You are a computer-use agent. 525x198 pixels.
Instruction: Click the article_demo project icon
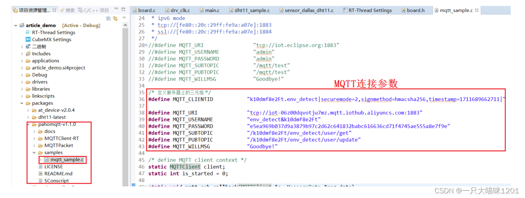pos(22,25)
